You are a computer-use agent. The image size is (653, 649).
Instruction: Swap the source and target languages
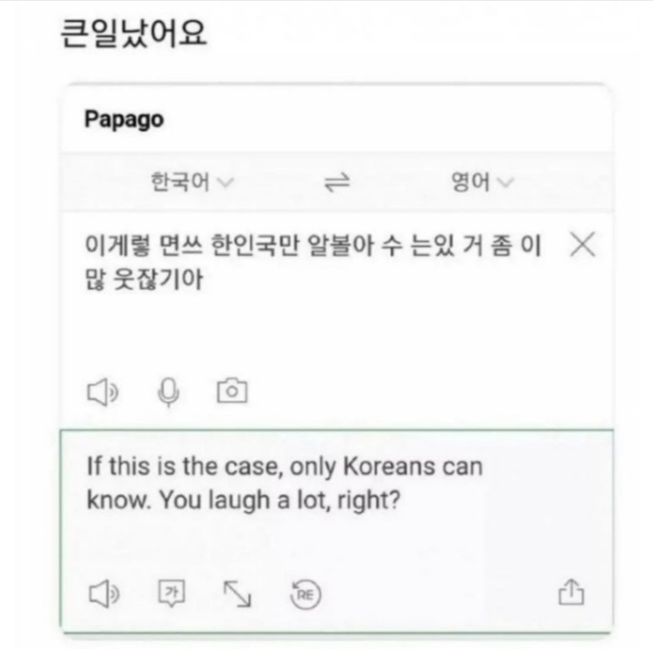click(x=337, y=182)
